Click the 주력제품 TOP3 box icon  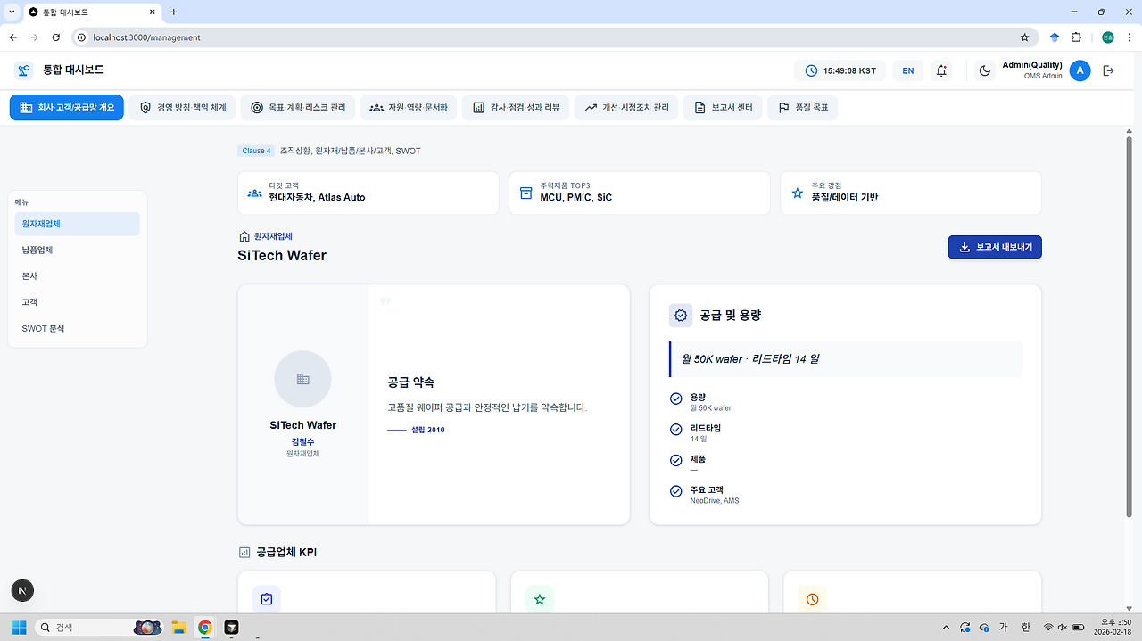pos(525,193)
